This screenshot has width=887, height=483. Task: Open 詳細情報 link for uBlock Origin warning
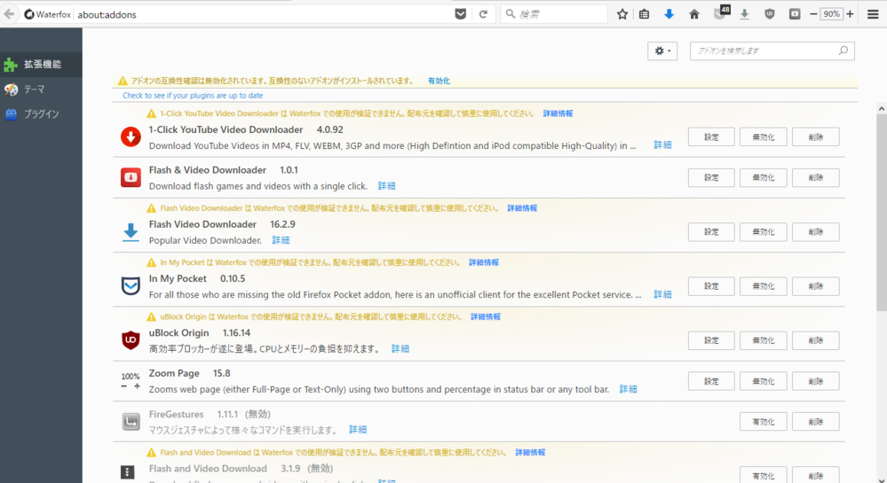coord(486,317)
